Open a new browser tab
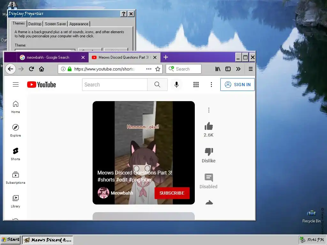The width and height of the screenshot is (327, 245). point(166,57)
